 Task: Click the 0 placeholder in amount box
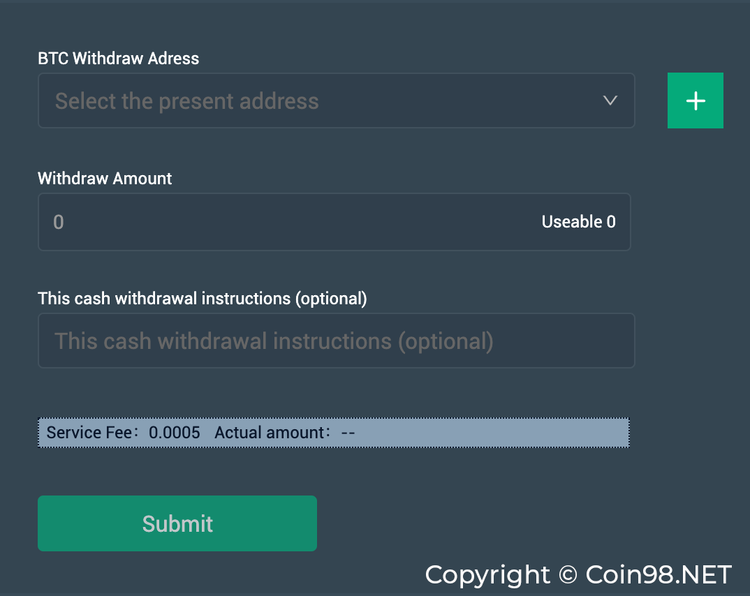(x=59, y=222)
